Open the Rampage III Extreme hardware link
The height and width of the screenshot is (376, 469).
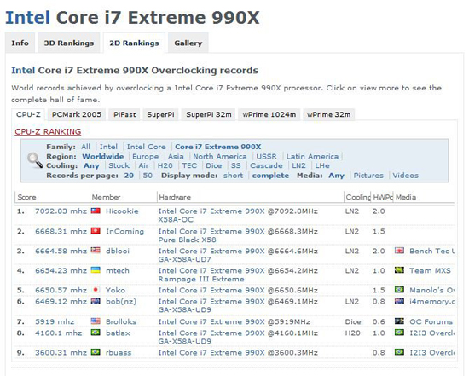click(201, 279)
